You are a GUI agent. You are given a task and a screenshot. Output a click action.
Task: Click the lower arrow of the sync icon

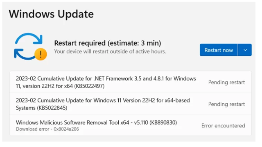click(x=24, y=54)
